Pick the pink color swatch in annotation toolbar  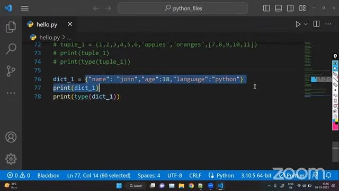pos(335,127)
